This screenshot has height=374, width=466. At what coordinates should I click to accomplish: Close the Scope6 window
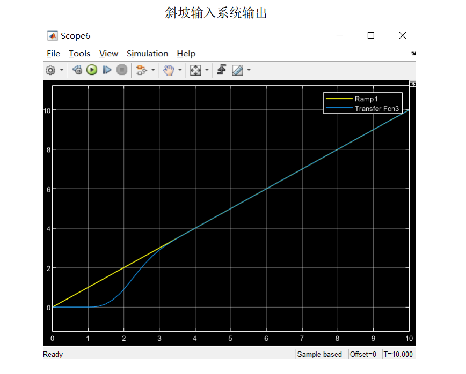(x=403, y=35)
